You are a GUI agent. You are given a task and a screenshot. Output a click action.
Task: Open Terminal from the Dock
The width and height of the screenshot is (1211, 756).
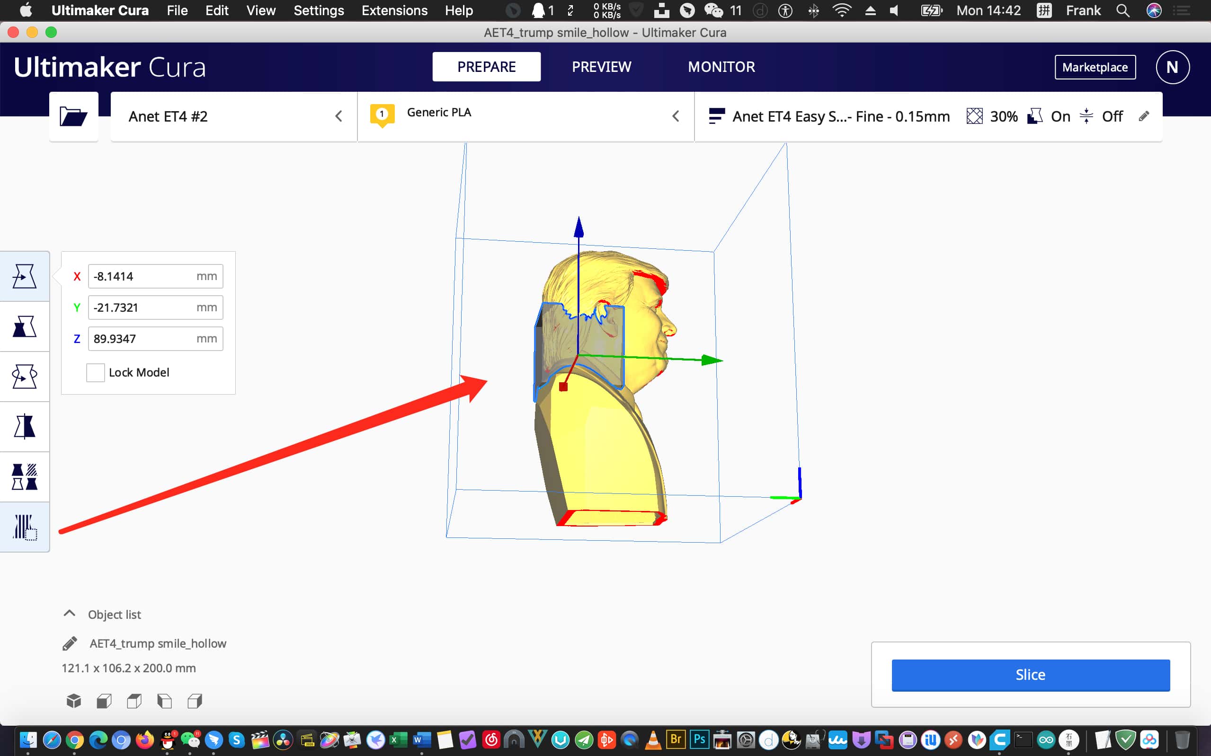click(x=1023, y=739)
